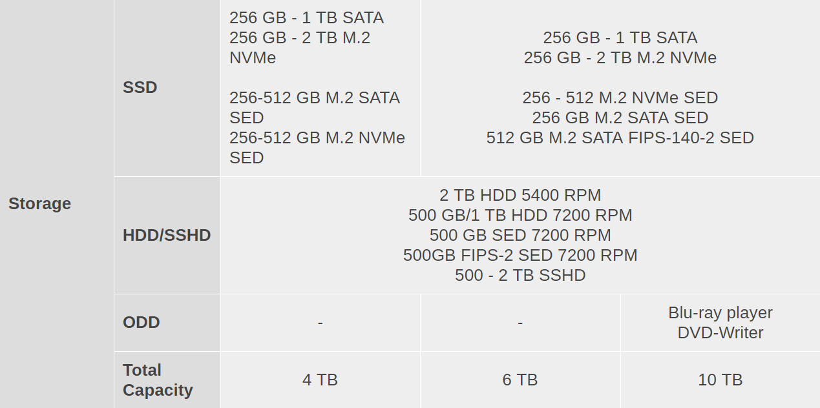Select 256 - 512 M.2 NVMe SED text
Screen dimensions: 820x408
(620, 98)
